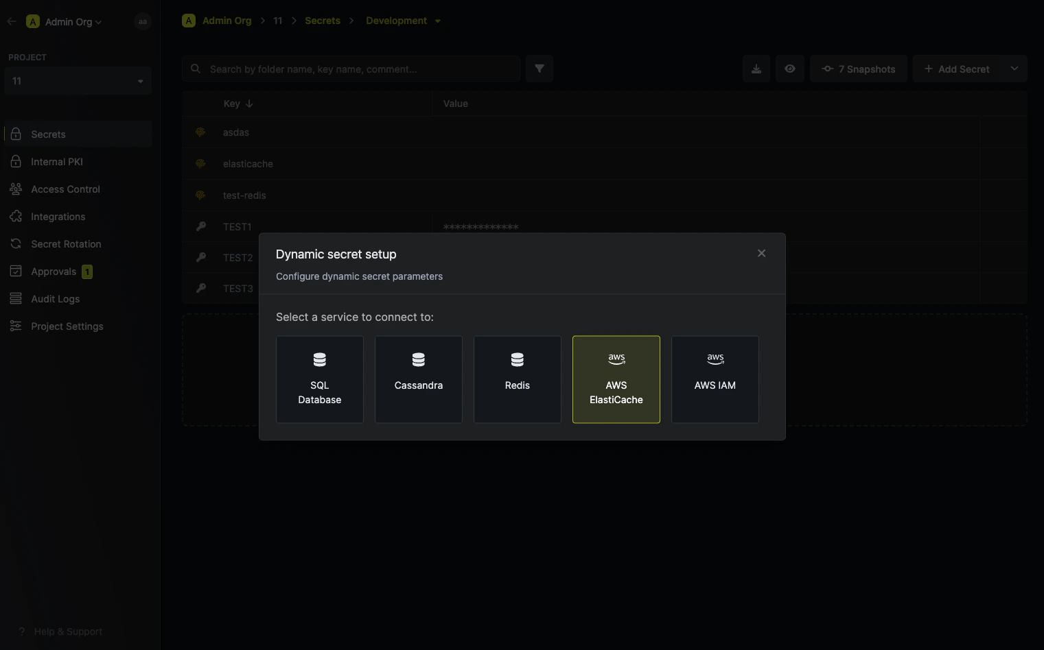This screenshot has height=650, width=1044.
Task: Click the fingerprint icon beside elasticache
Action: (200, 164)
